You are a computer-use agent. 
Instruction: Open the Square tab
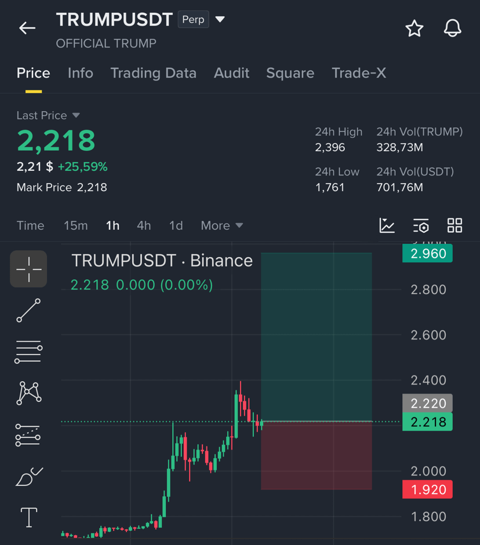tap(290, 73)
